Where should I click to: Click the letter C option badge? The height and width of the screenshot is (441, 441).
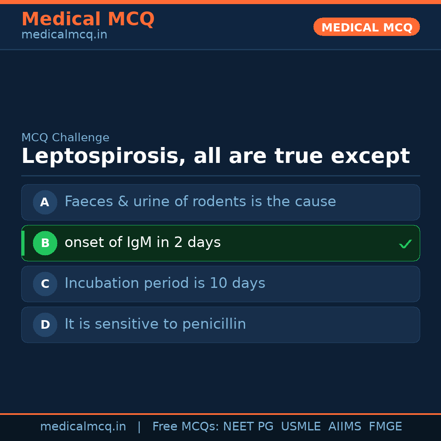(45, 284)
